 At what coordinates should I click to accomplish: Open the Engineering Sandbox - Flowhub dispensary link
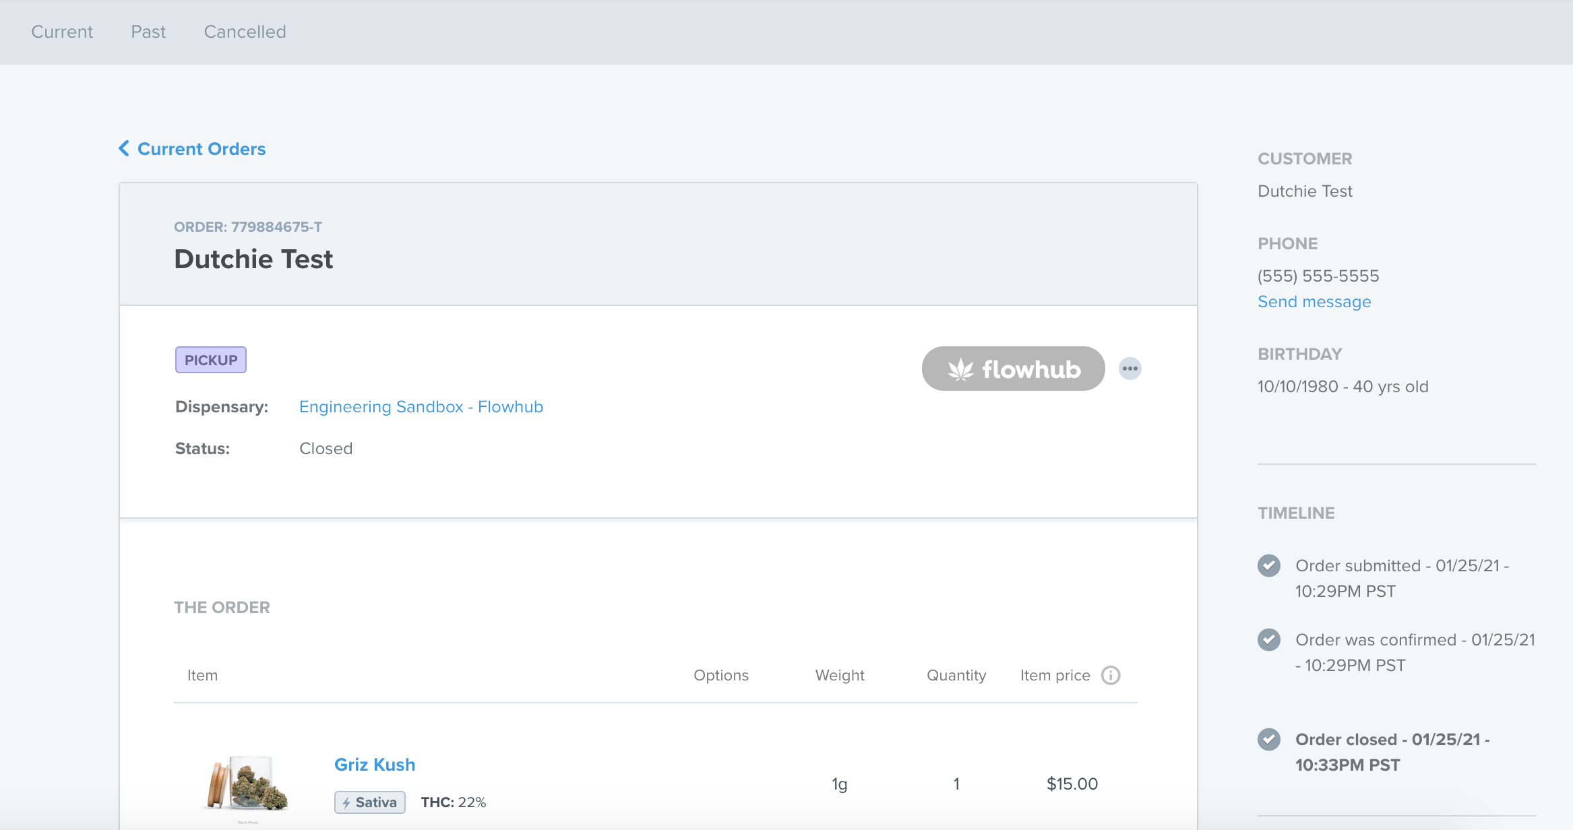click(421, 407)
